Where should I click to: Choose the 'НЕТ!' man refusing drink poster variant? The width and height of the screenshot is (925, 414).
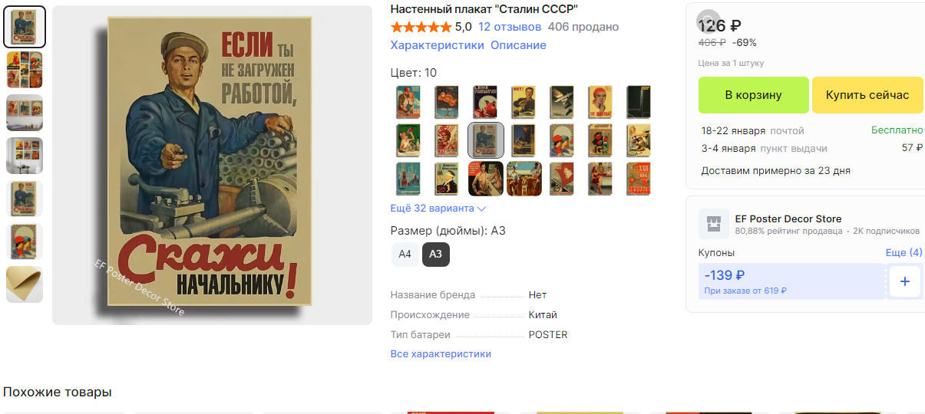(524, 101)
